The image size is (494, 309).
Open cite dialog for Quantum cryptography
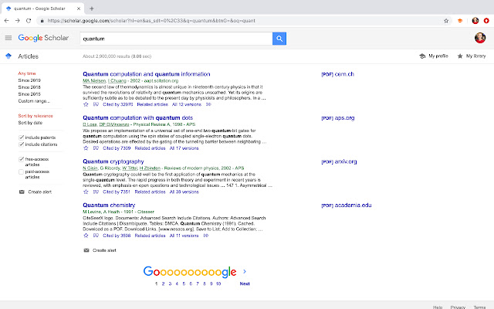click(x=96, y=192)
